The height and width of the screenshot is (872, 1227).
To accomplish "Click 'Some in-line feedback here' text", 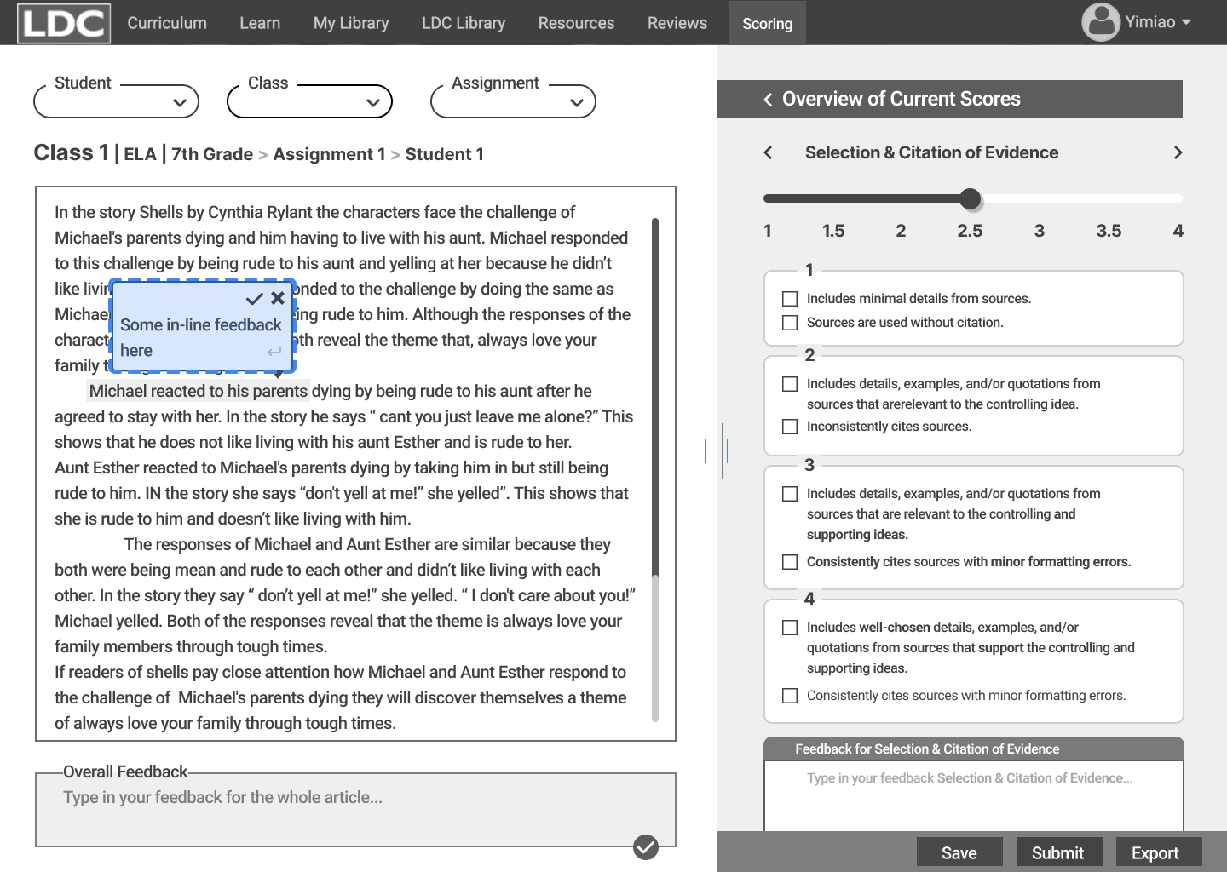I will [200, 338].
